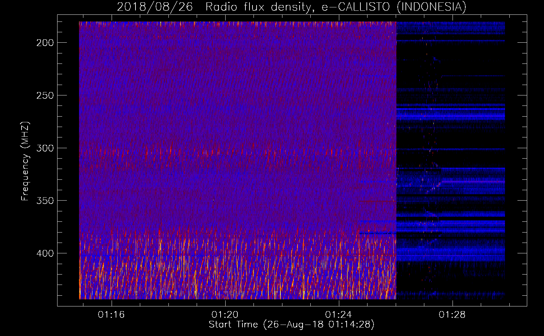Click the 200 frequency tick label
The width and height of the screenshot is (544, 336).
coord(45,43)
